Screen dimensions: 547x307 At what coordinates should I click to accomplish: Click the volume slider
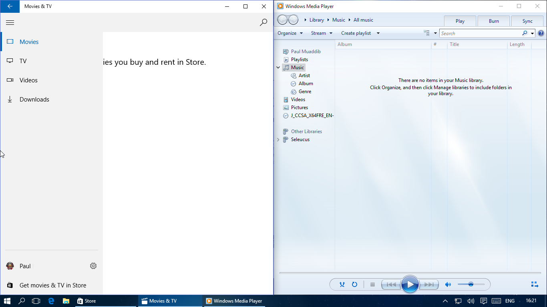point(471,285)
